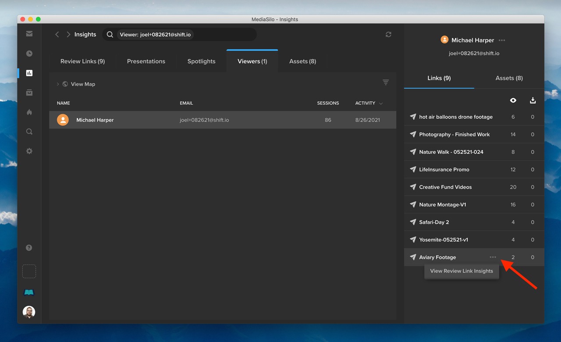Viewport: 561px width, 342px height.
Task: Click the archive box icon in the sidebar
Action: tap(29, 93)
